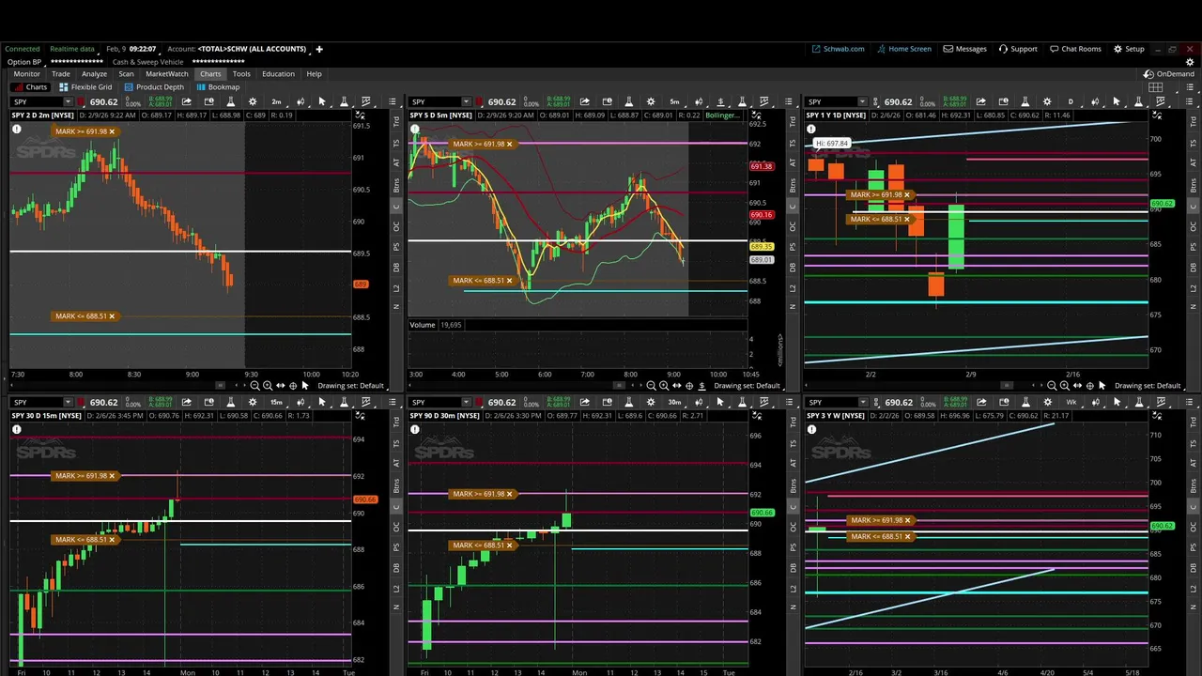Viewport: 1202px width, 676px height.
Task: Open the gear settings of the 2m chart
Action: 253,101
